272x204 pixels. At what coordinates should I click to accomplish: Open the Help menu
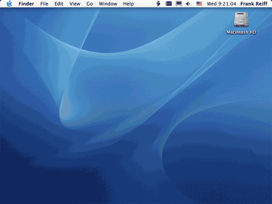click(x=128, y=4)
